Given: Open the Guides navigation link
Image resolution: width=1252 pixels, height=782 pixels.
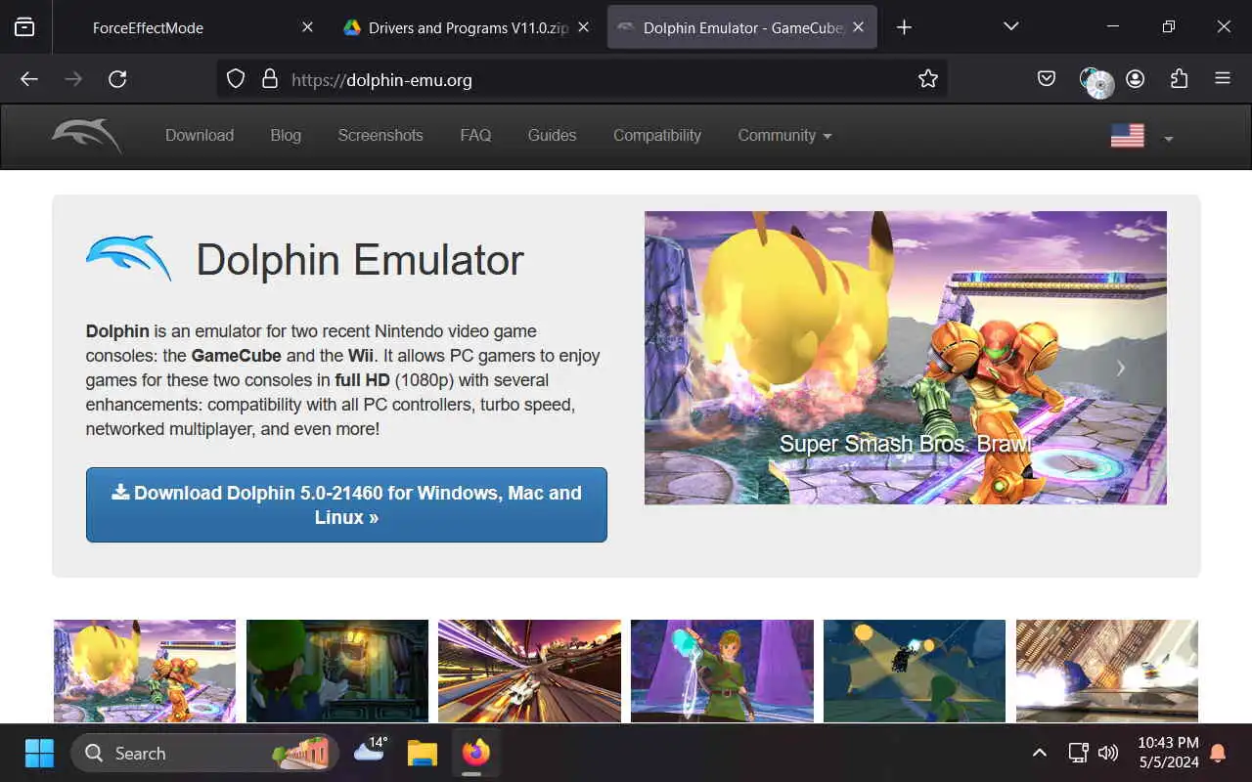Looking at the screenshot, I should [552, 136].
